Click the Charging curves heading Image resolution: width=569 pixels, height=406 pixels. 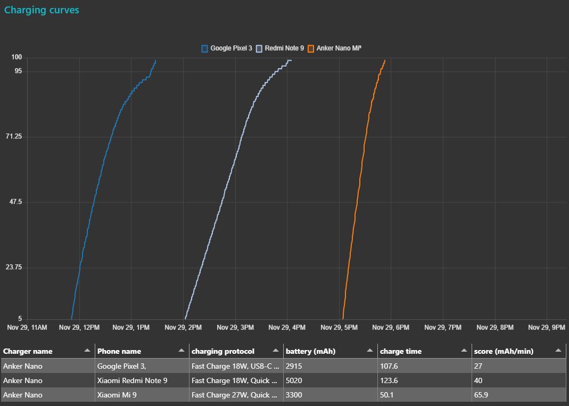coord(42,10)
